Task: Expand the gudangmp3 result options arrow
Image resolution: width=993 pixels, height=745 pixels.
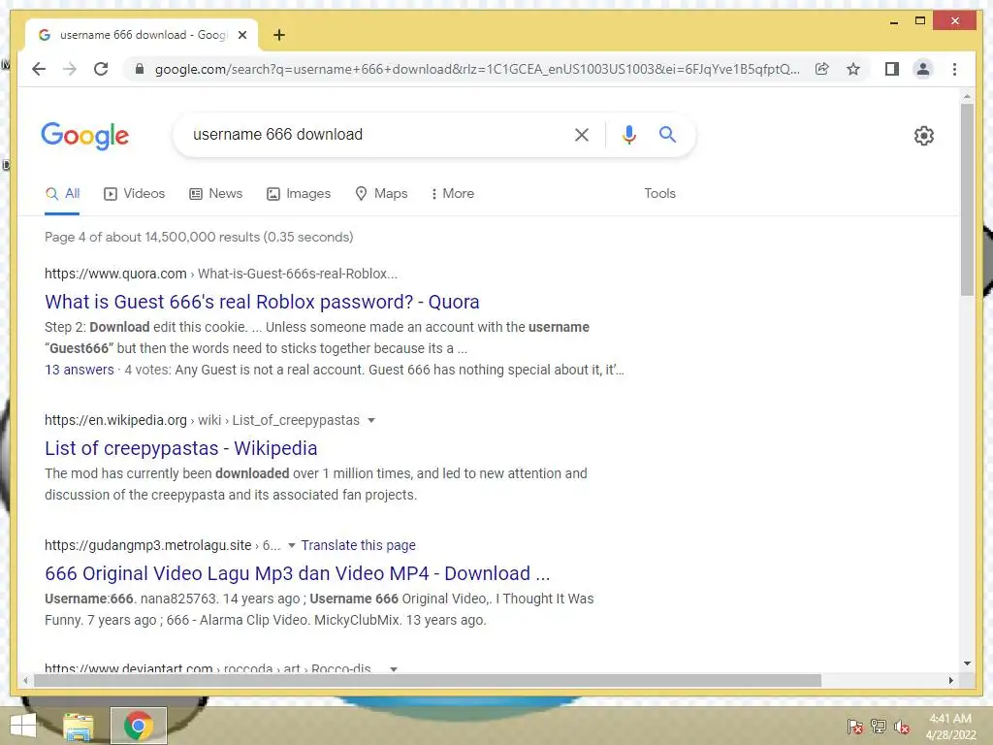Action: 292,545
